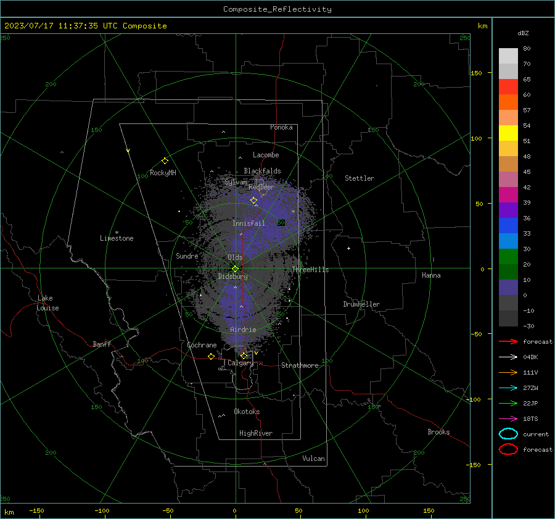
Task: Click the Ponoka city label
Action: [281, 127]
